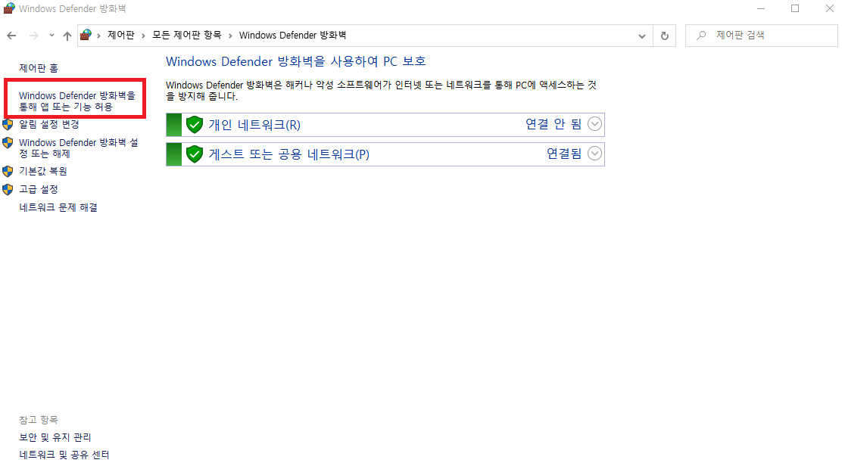The height and width of the screenshot is (466, 845).
Task: Expand 게스트 또는 공용 네트워크(P) chevron
Action: point(594,154)
